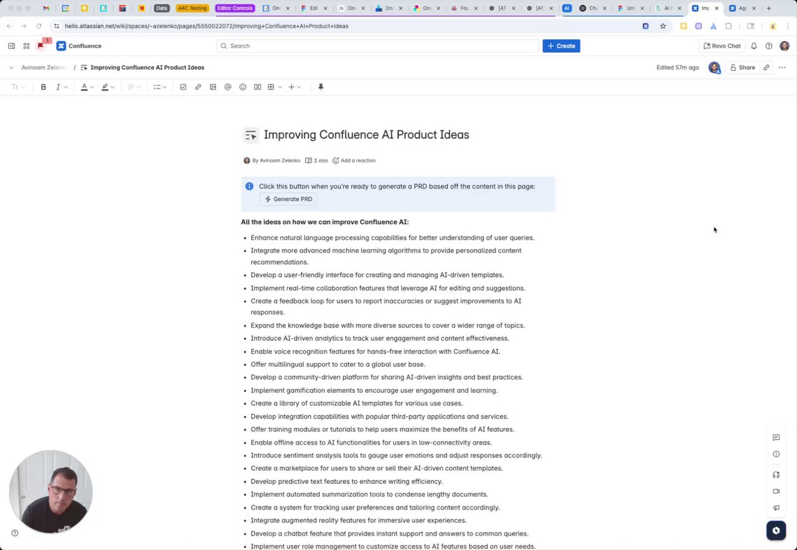Viewport: 797px width, 550px height.
Task: Open a new browser tab
Action: [x=769, y=8]
